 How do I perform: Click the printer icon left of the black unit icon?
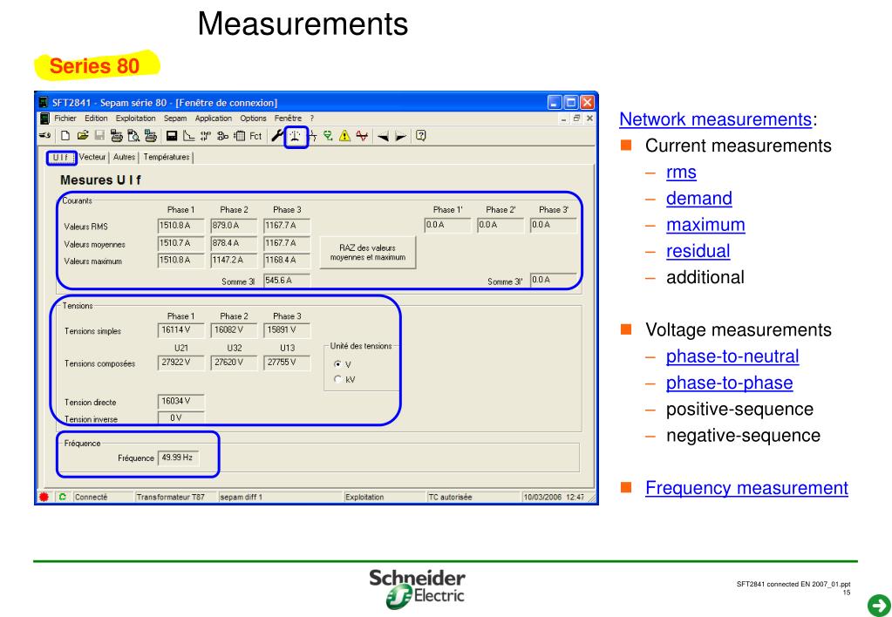(x=151, y=135)
